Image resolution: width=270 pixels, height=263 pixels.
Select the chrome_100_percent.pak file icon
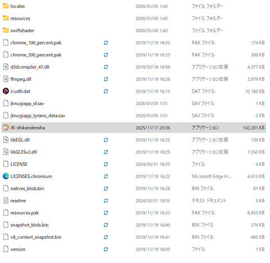pyautogui.click(x=6, y=42)
